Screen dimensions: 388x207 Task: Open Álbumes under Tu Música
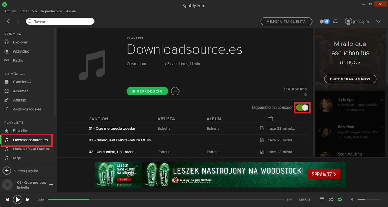[21, 91]
